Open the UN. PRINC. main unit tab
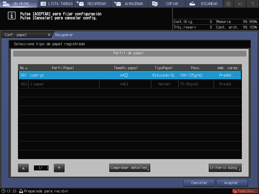259x194 pixels. point(19,3)
